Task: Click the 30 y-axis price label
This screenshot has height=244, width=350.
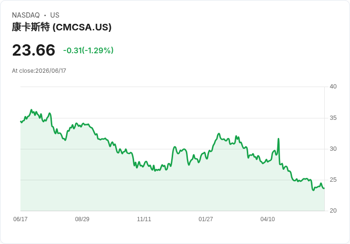Action: (333, 149)
